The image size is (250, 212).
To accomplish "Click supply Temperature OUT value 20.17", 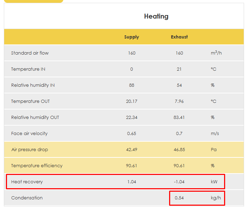I will click(132, 101).
